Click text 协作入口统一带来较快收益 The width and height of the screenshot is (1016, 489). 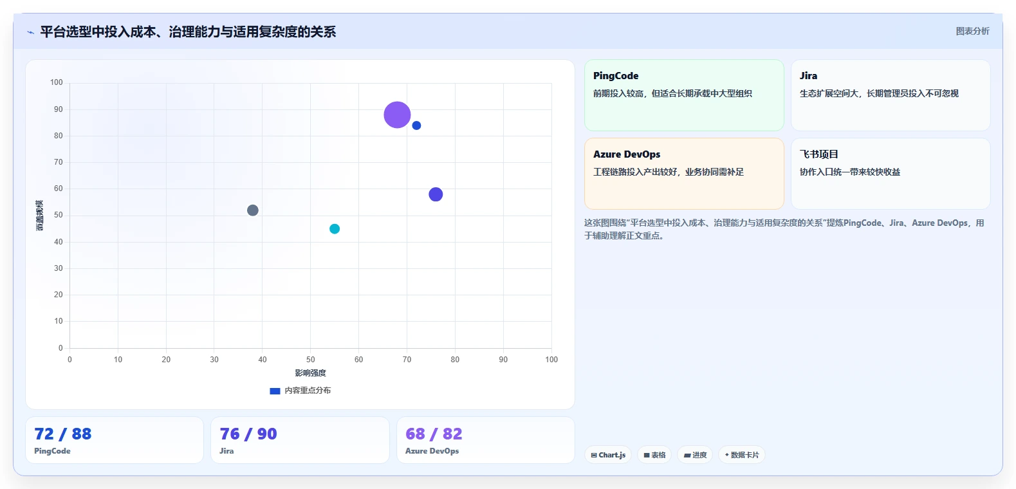850,172
